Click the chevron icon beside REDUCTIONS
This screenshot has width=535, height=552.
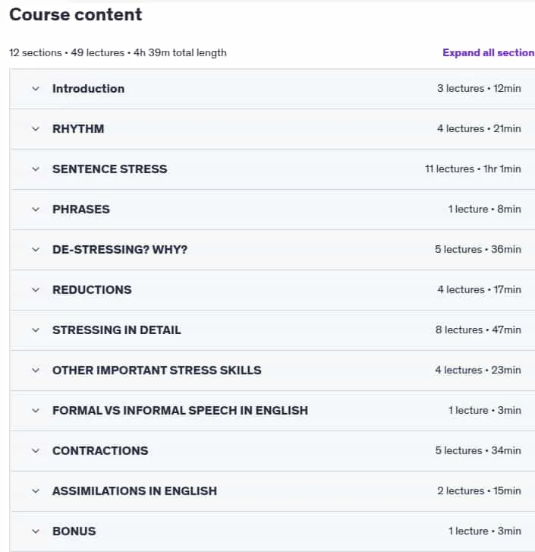(36, 290)
